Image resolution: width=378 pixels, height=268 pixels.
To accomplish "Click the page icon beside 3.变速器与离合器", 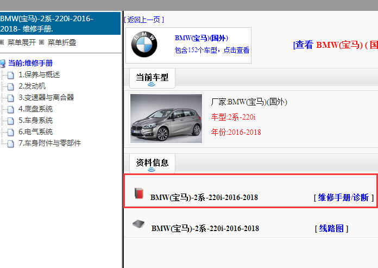I will click(11, 98).
